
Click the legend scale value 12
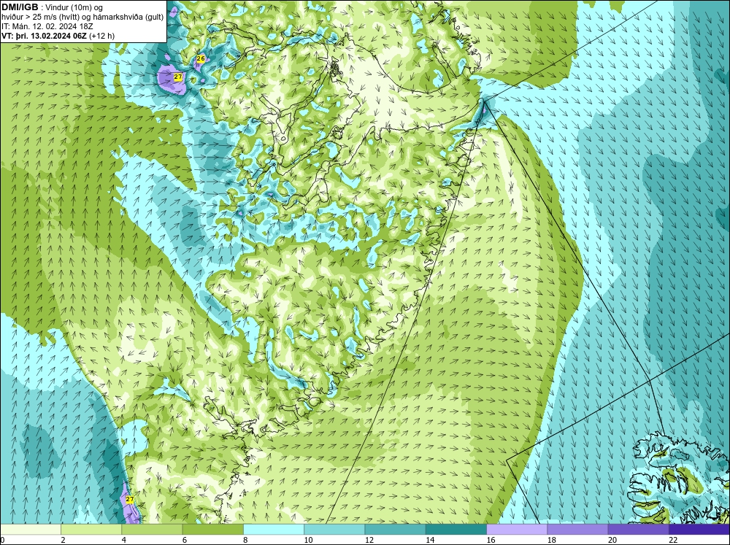(369, 540)
